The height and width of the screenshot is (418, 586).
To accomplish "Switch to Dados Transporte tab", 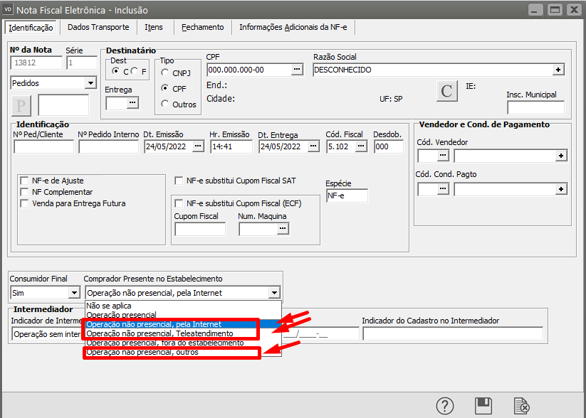I will (98, 27).
